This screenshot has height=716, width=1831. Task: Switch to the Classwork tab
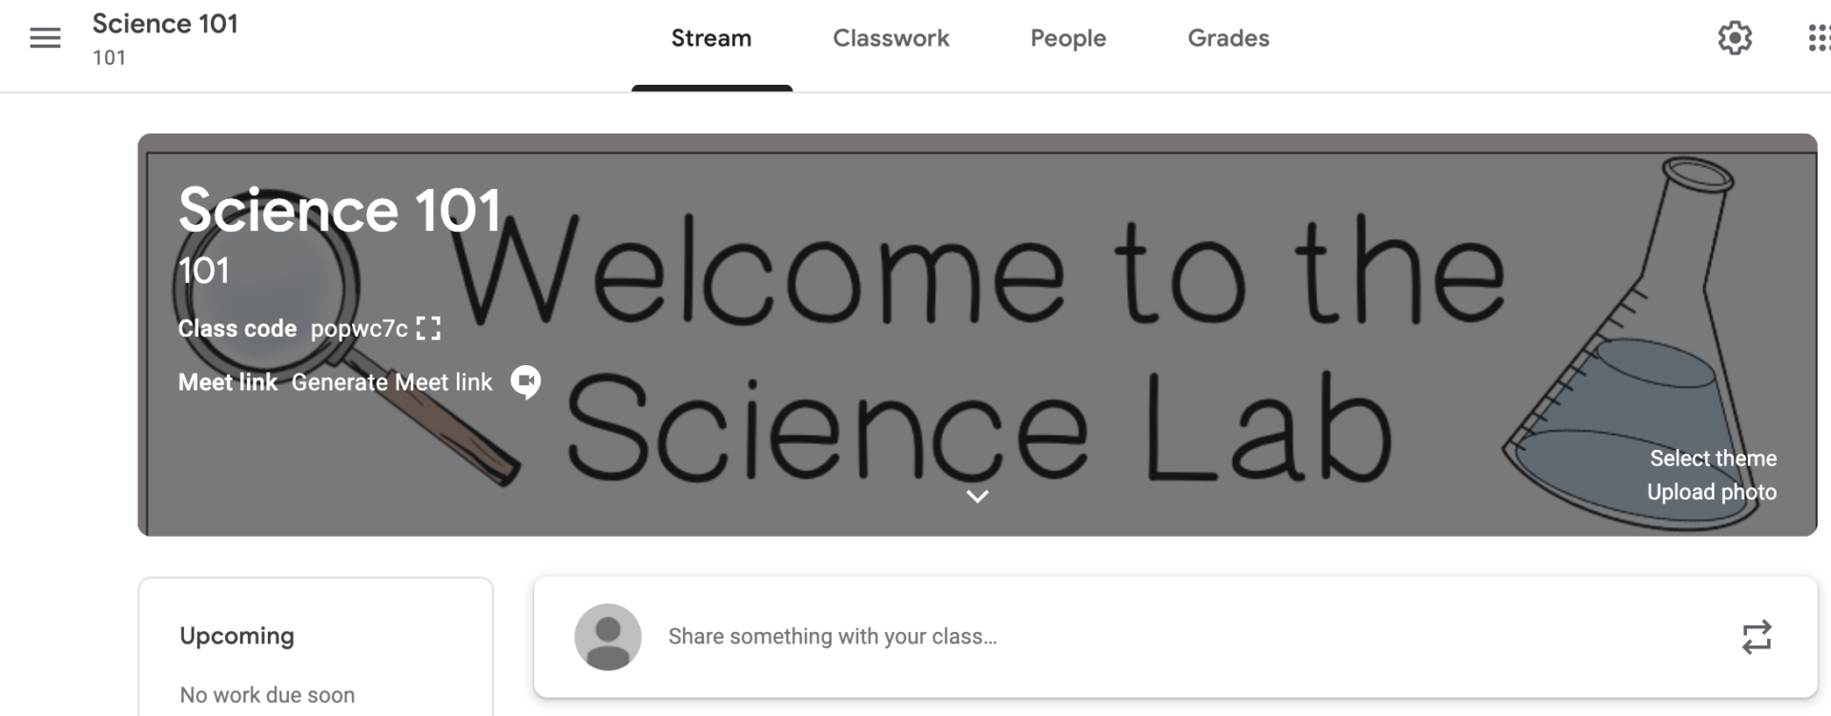891,38
